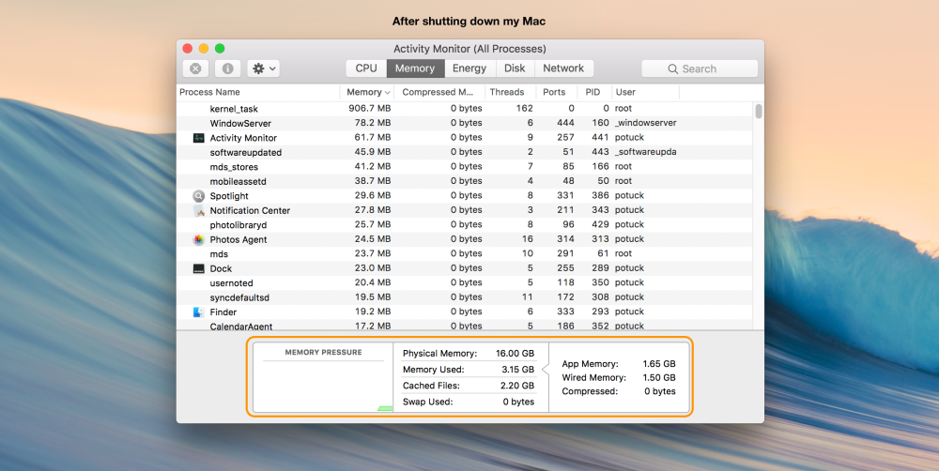Click the 906.7 MB memory value
The height and width of the screenshot is (471, 939).
pos(369,108)
